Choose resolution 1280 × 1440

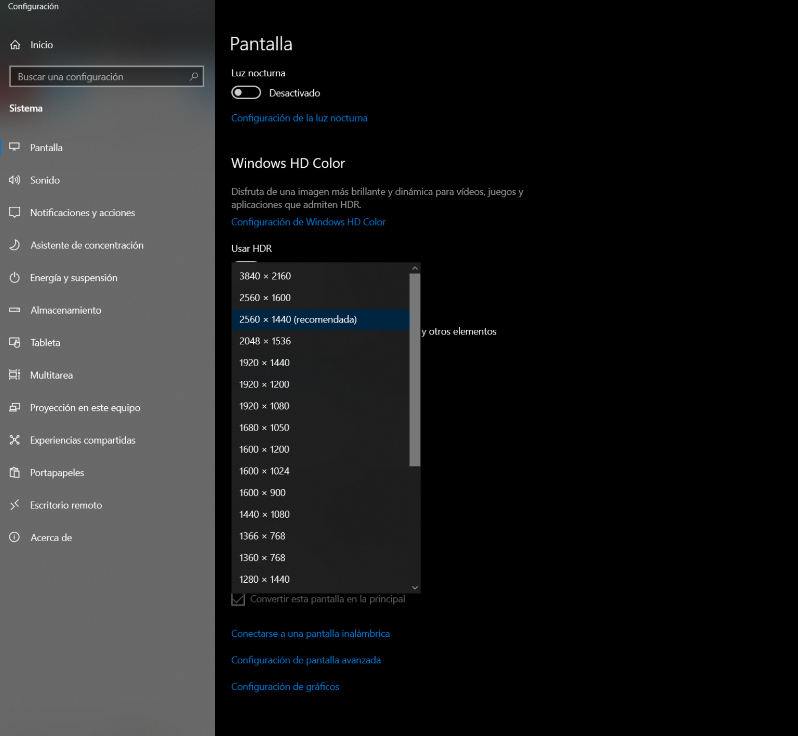321,579
